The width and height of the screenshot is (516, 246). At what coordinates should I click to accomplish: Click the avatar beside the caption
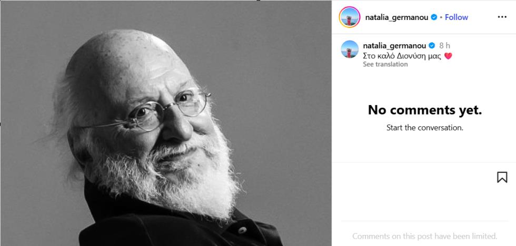click(350, 49)
